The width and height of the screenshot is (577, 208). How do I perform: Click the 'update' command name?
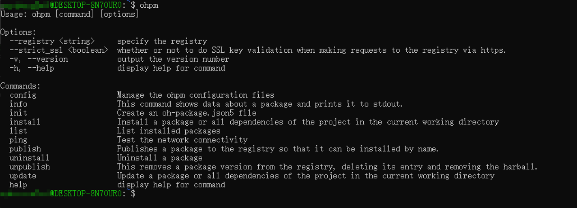point(23,176)
